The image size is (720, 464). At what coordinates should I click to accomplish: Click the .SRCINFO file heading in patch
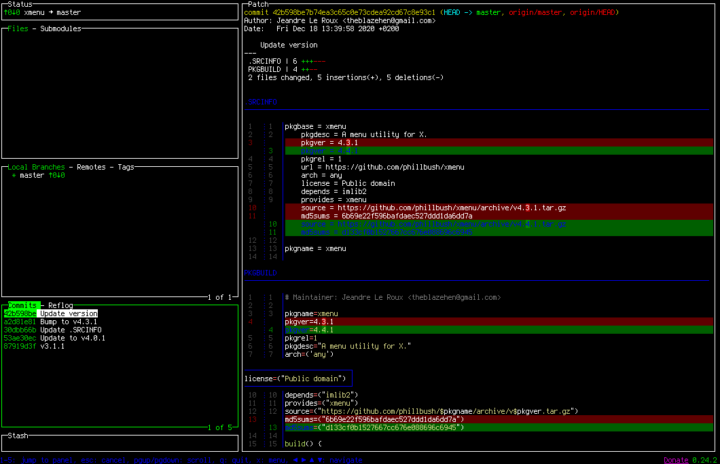(262, 101)
